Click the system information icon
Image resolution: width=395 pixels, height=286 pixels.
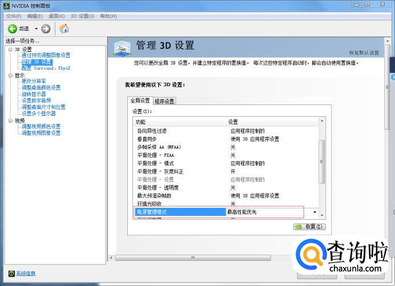(x=11, y=273)
